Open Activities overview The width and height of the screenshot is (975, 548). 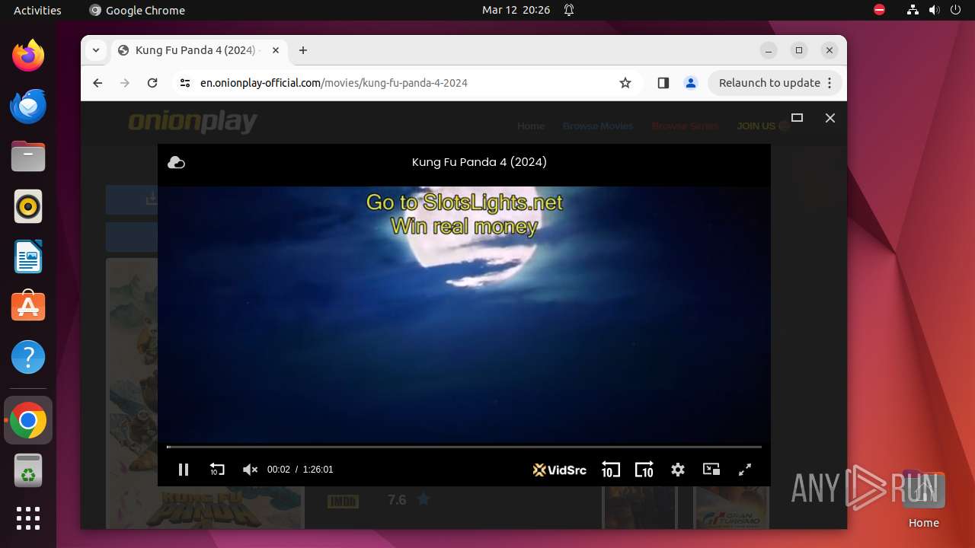(37, 10)
